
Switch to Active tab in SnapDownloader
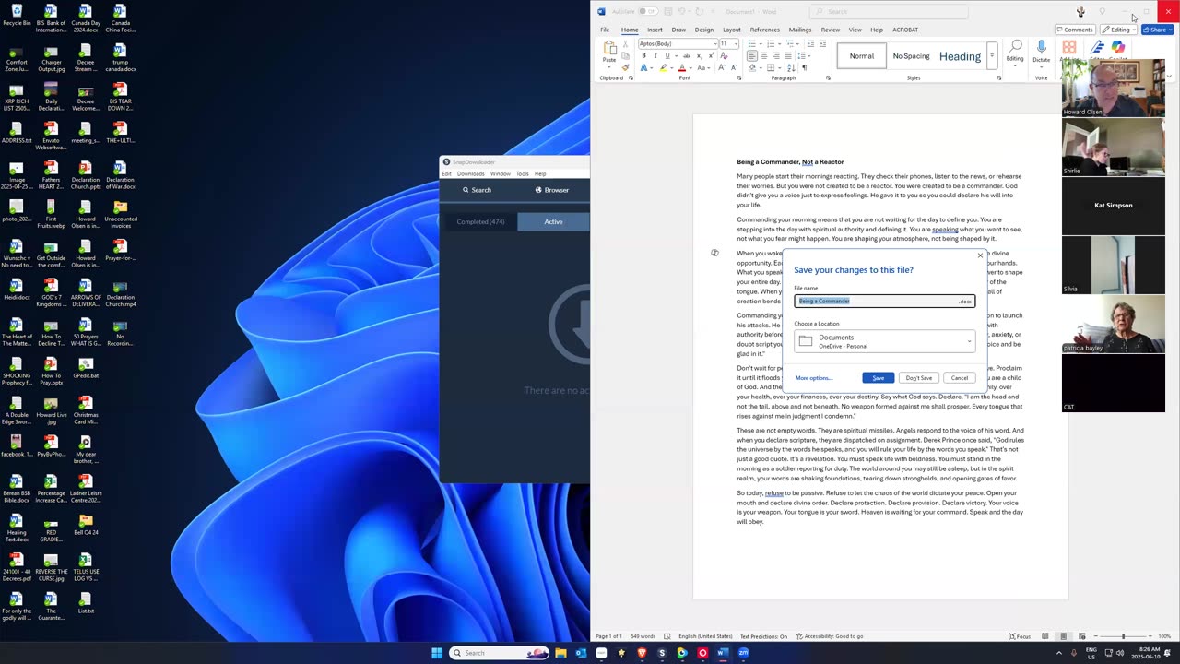553,221
